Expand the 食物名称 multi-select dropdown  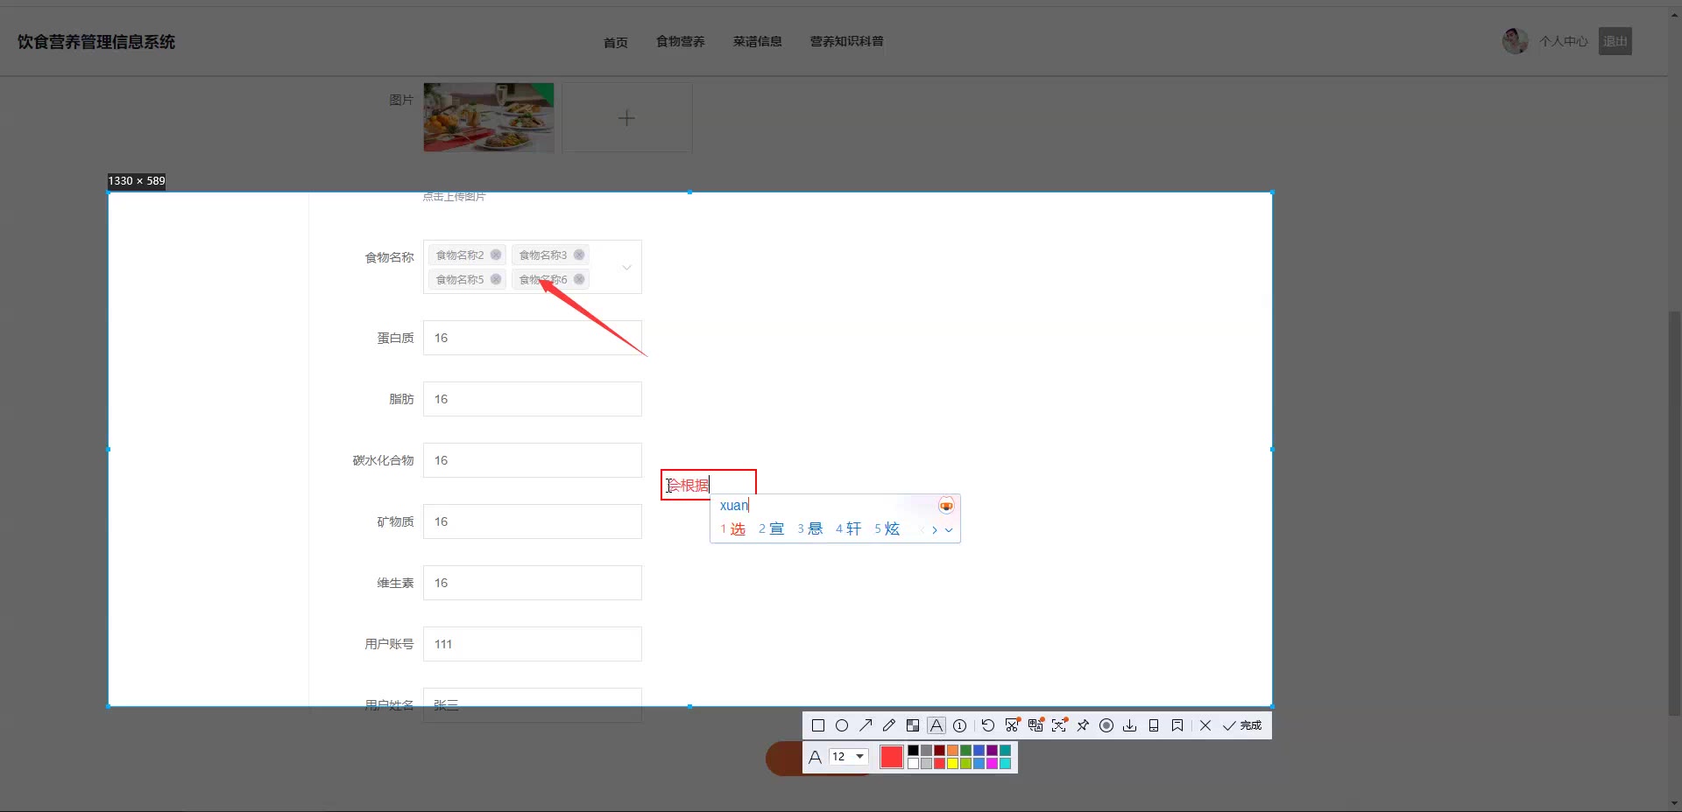point(626,267)
